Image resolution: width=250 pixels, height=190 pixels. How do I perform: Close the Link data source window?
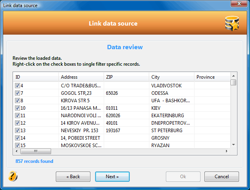point(239,4)
